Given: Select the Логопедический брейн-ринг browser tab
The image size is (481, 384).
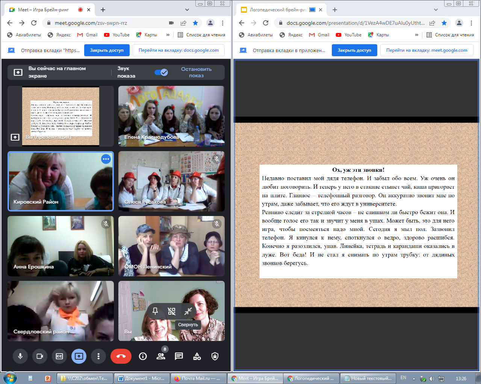Looking at the screenshot, I should tap(278, 10).
